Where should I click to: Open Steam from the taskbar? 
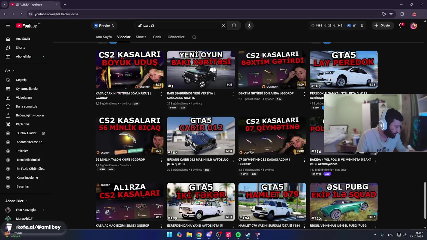pyautogui.click(x=248, y=235)
